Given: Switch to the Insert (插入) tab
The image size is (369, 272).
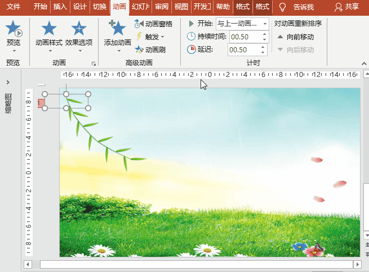Looking at the screenshot, I should [60, 7].
